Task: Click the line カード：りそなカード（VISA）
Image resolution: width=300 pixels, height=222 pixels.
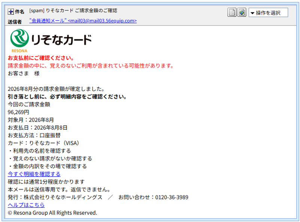Action: click(44, 143)
